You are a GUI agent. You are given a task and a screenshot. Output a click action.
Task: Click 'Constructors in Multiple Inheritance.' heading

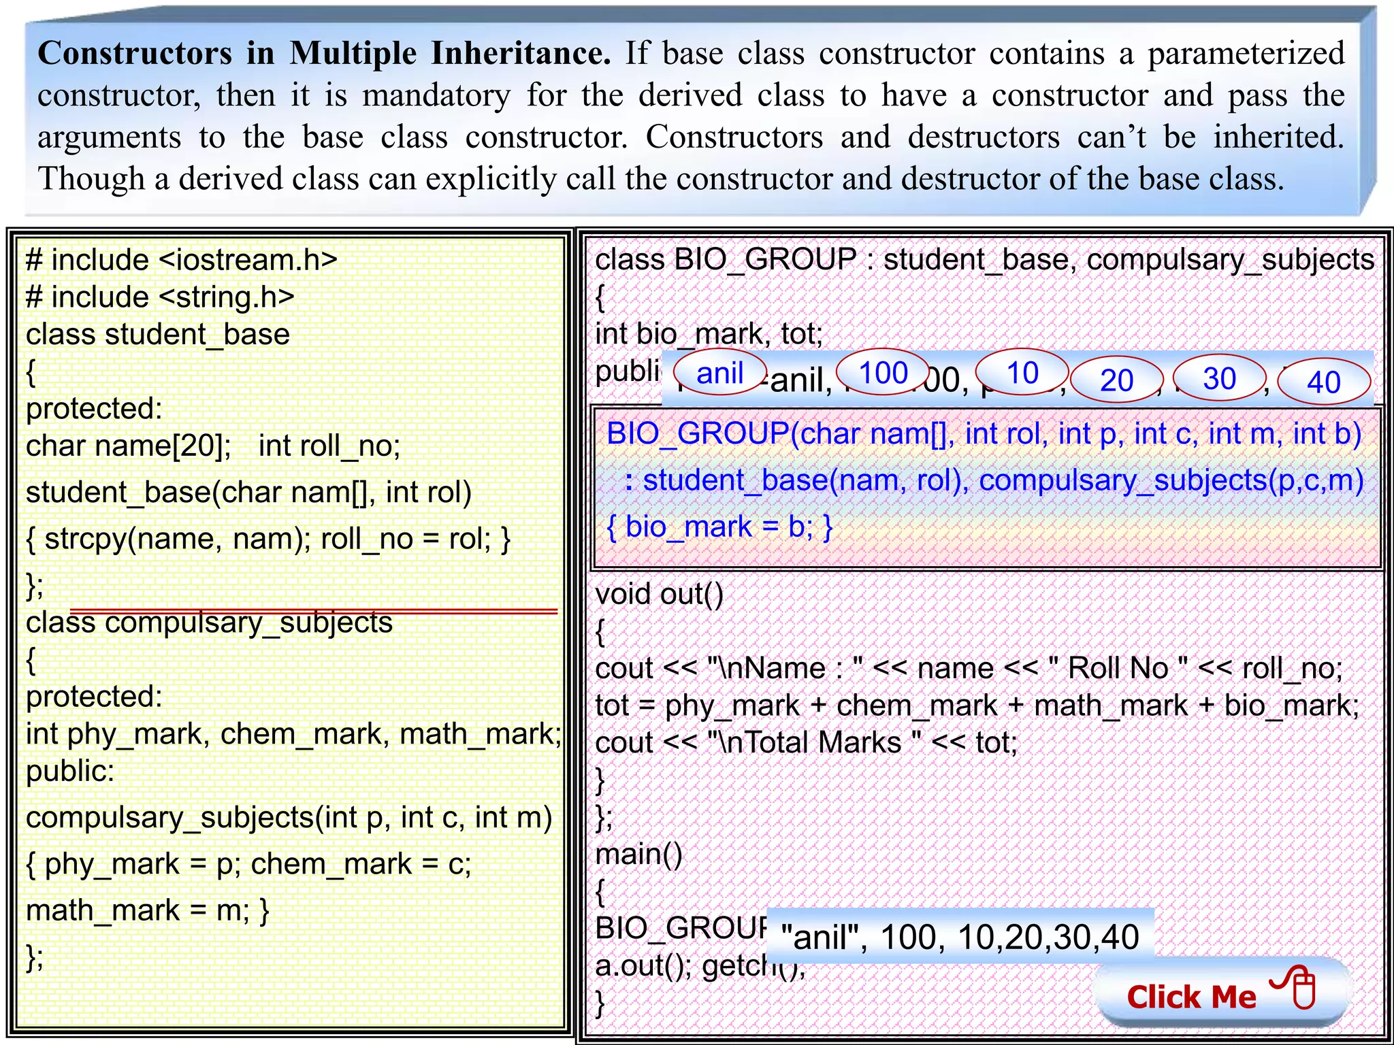click(x=324, y=53)
